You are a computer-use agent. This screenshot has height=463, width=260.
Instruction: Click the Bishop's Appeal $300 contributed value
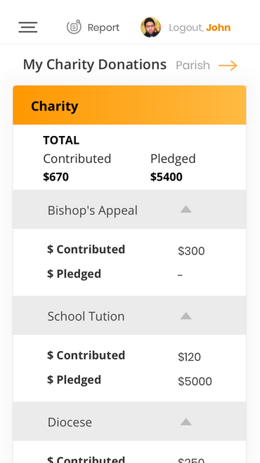[191, 251]
